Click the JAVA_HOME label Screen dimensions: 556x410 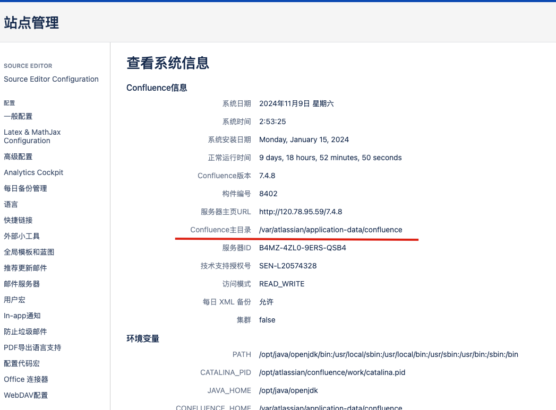pyautogui.click(x=229, y=391)
